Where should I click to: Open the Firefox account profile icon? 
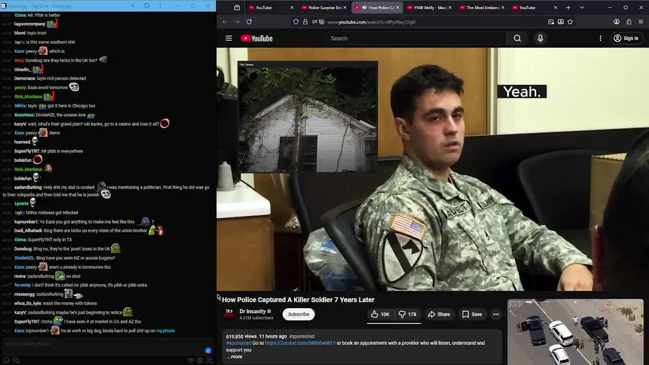pyautogui.click(x=617, y=22)
